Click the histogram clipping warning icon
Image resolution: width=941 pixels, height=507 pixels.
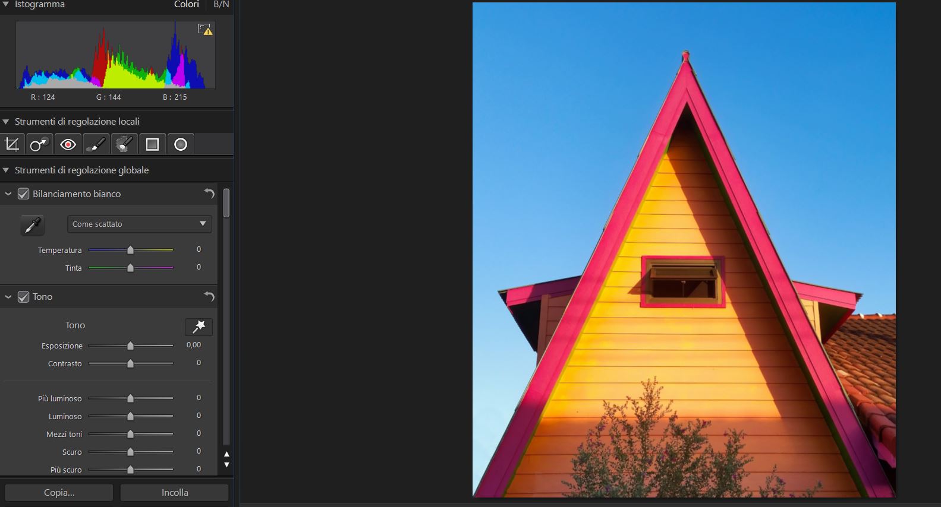point(204,29)
